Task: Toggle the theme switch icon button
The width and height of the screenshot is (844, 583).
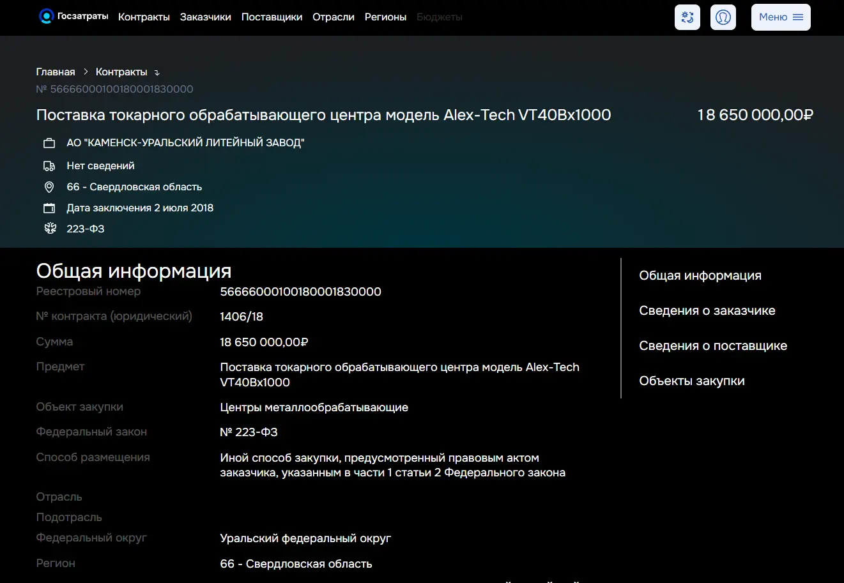Action: tap(687, 17)
